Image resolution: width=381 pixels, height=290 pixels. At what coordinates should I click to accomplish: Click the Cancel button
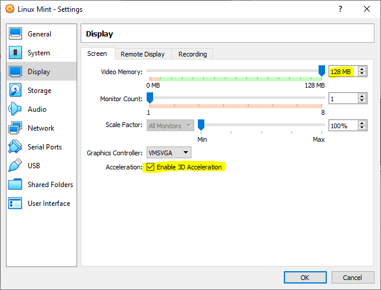pyautogui.click(x=353, y=278)
